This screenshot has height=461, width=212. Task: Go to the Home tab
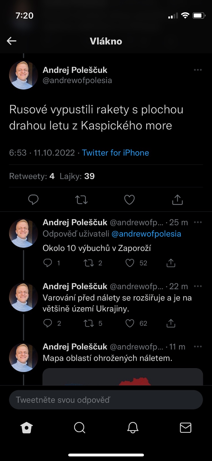[x=26, y=428]
